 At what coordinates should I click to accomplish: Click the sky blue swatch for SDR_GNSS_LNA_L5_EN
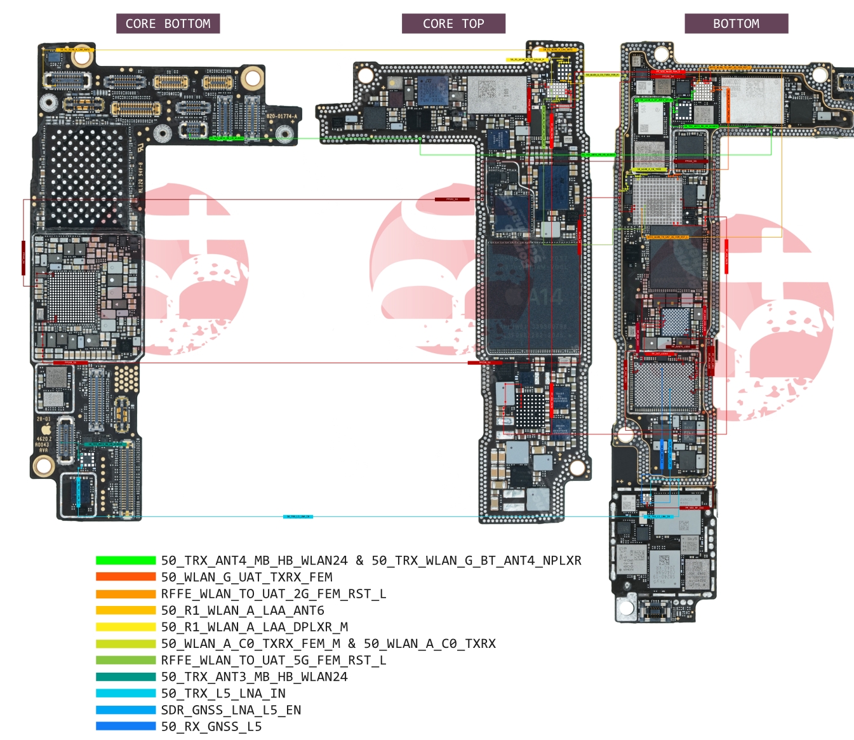[126, 710]
